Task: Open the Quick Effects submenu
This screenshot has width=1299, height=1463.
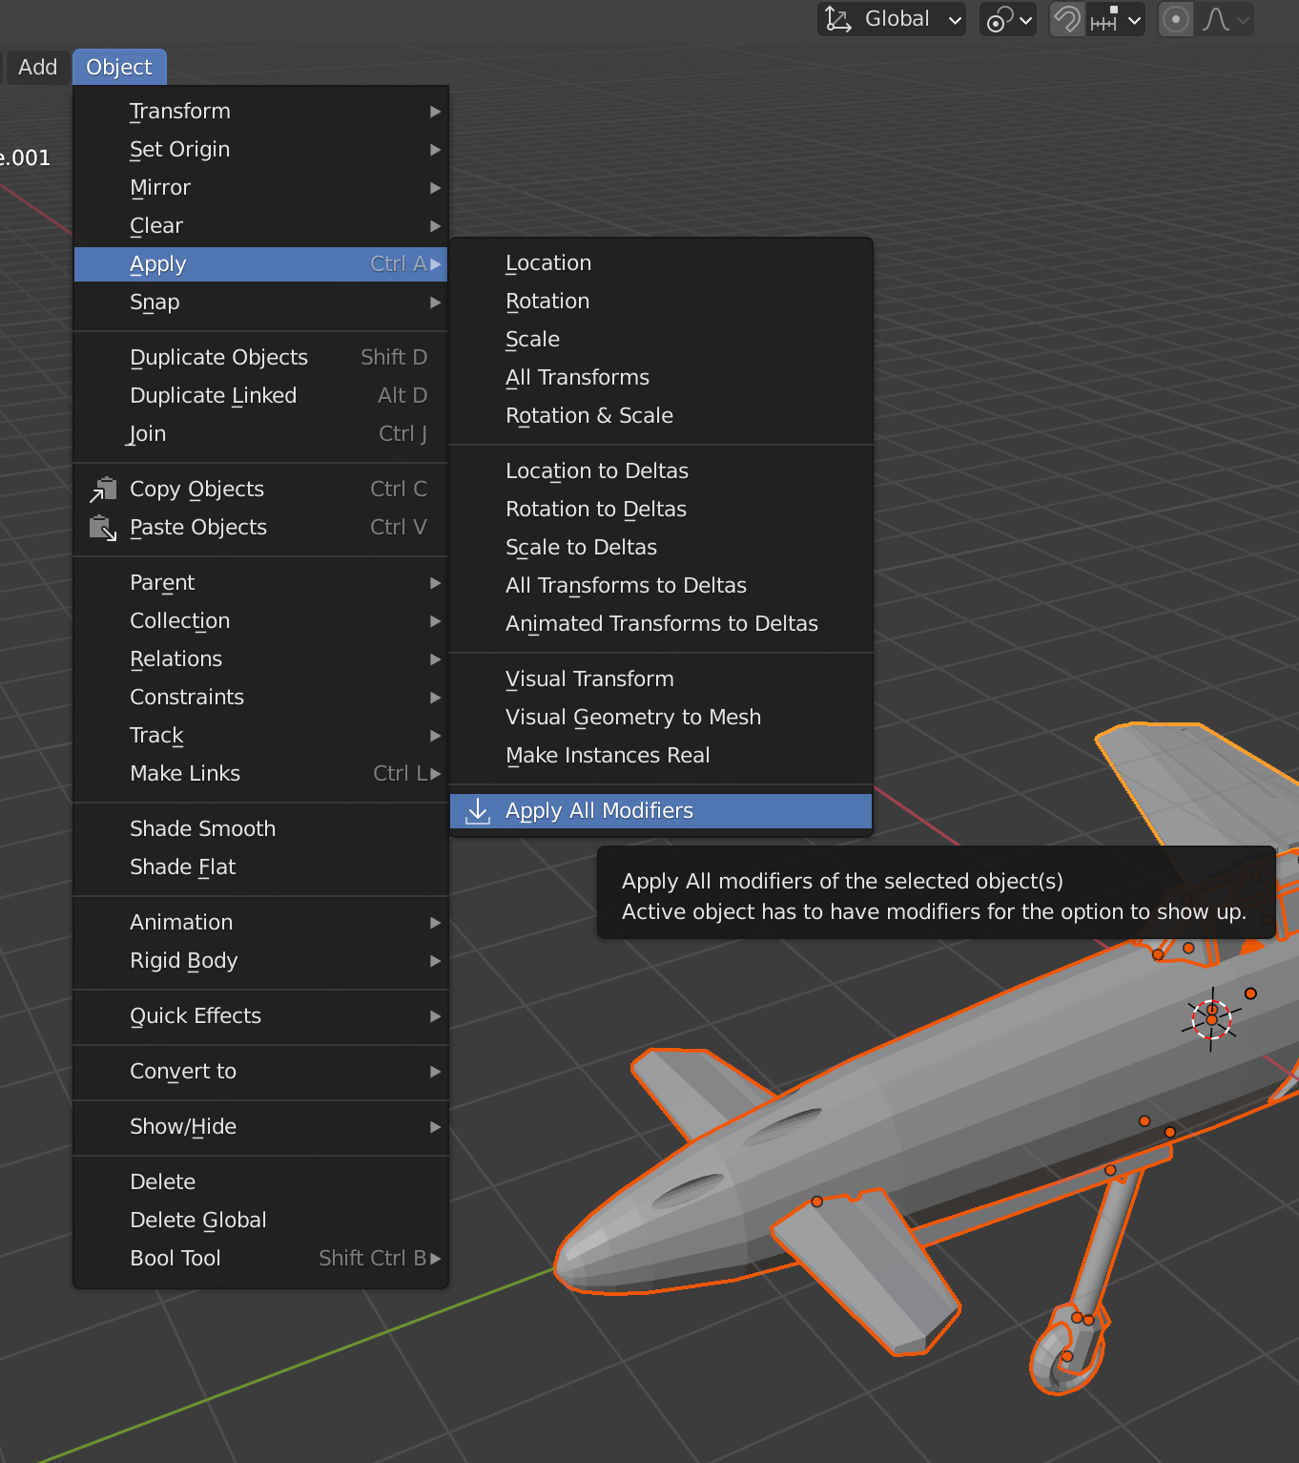Action: point(260,1016)
